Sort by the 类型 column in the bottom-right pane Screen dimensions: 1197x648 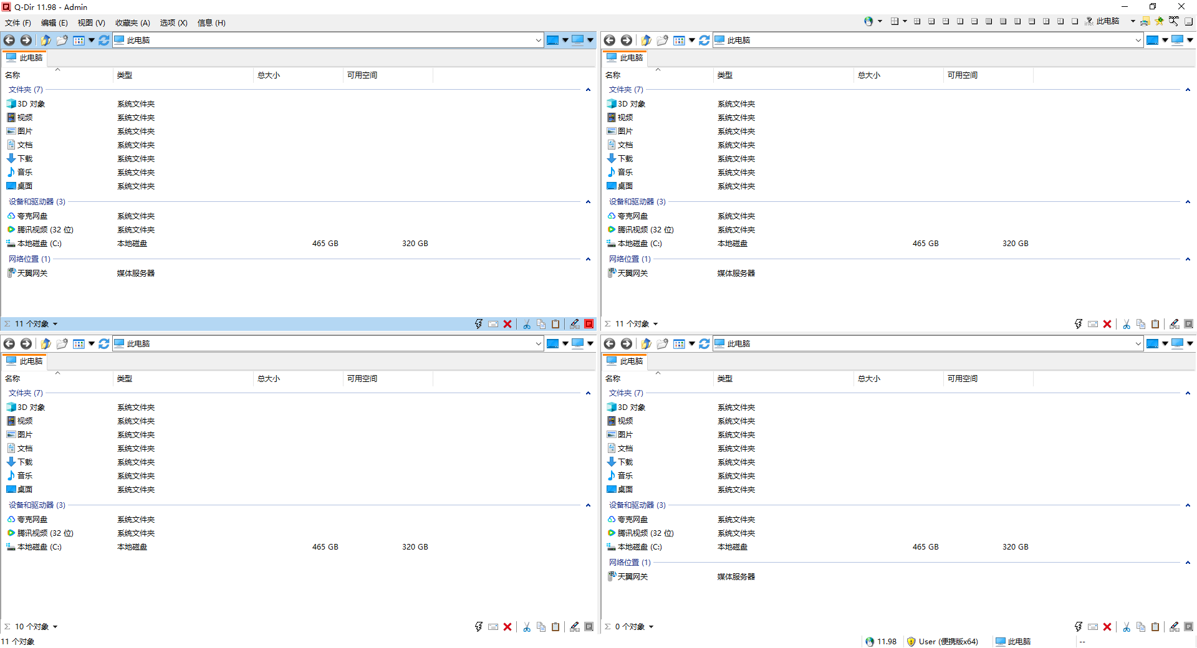click(725, 379)
